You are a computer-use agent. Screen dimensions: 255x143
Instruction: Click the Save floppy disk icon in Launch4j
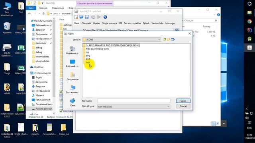(87, 17)
